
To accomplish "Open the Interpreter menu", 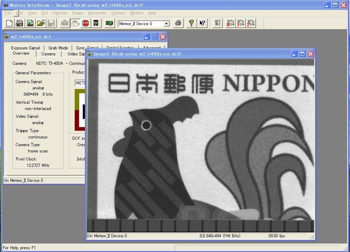I will point(97,13).
